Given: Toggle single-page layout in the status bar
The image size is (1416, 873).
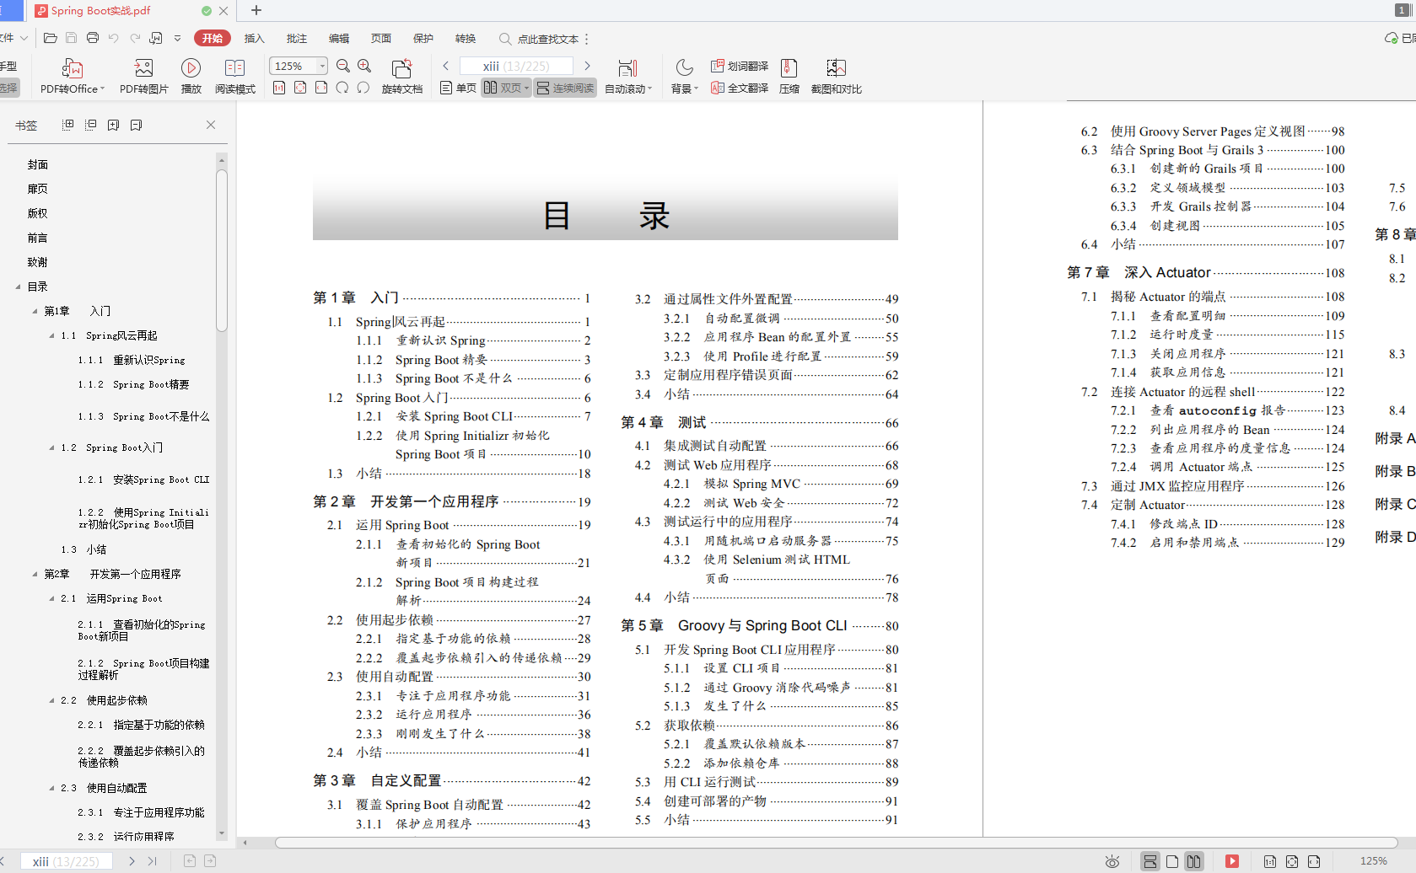Looking at the screenshot, I should click(x=1172, y=861).
